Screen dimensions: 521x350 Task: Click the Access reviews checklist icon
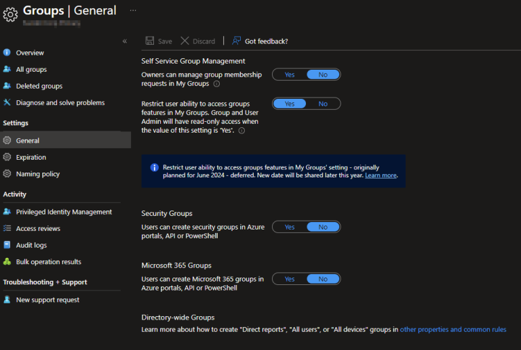(x=7, y=228)
